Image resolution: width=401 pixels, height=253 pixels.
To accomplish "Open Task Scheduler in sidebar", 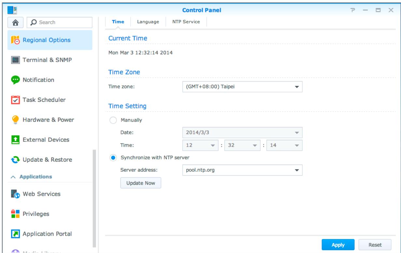I will pos(50,100).
